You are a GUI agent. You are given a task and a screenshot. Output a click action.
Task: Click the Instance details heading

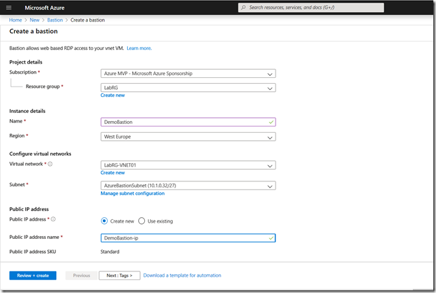coord(27,111)
